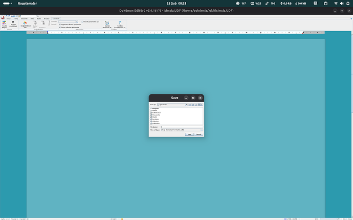Open the release notes (Sürüm Notlarını Aç) icon
Image resolution: width=353 pixels, height=220 pixels.
point(107,23)
